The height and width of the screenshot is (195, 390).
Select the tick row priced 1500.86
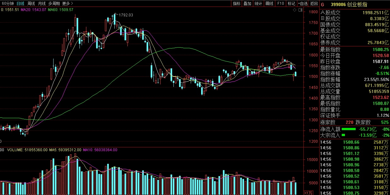(355, 148)
